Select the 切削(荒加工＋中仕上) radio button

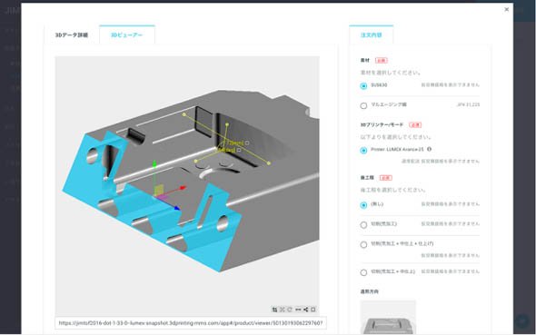pyautogui.click(x=363, y=272)
